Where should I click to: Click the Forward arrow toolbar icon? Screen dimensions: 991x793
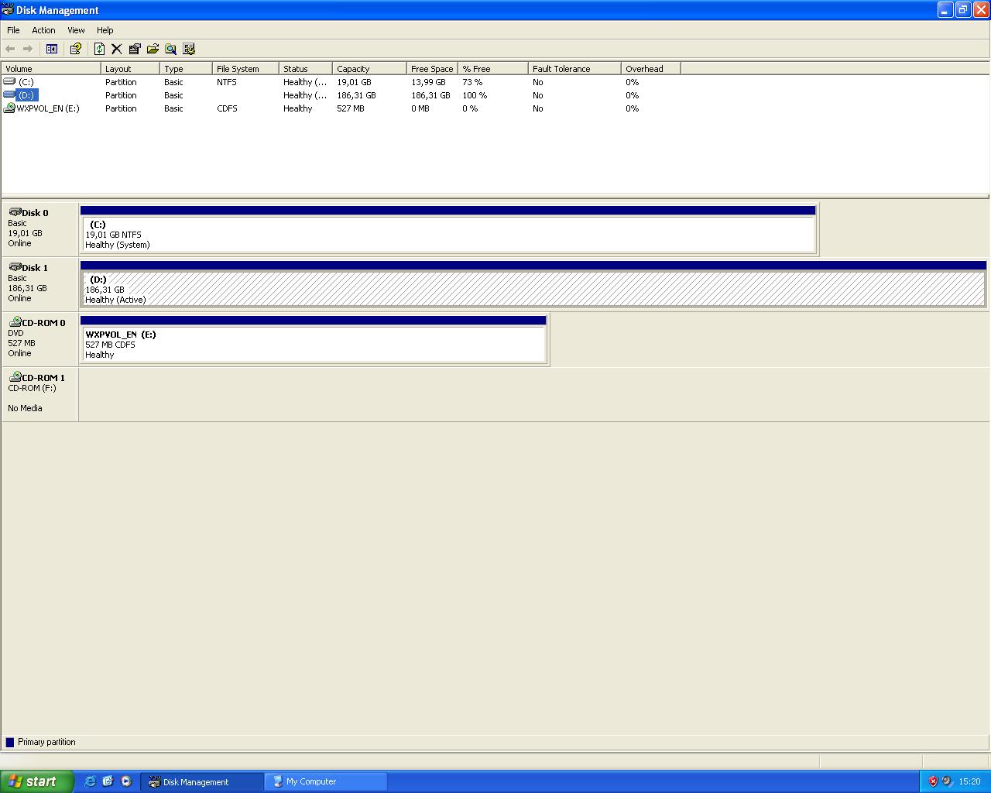(x=28, y=49)
